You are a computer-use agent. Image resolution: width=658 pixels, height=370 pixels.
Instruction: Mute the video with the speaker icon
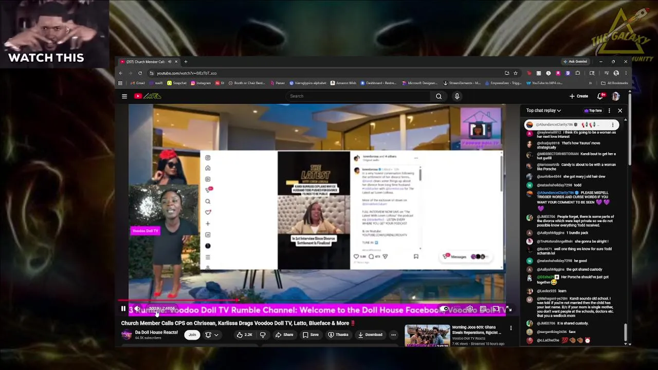[x=137, y=309]
